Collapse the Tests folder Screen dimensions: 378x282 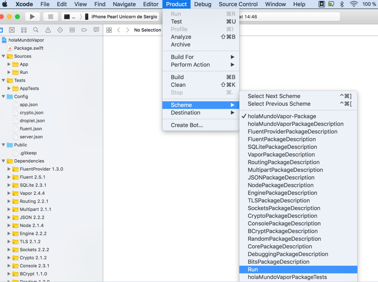click(x=4, y=80)
